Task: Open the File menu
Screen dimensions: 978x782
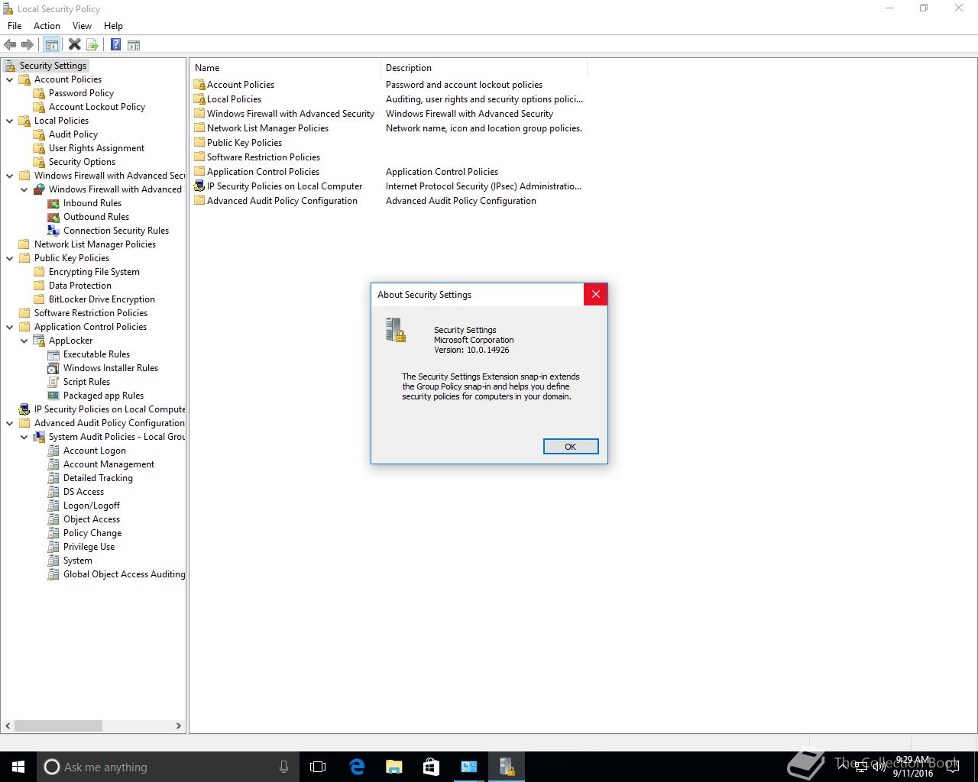Action: [15, 26]
